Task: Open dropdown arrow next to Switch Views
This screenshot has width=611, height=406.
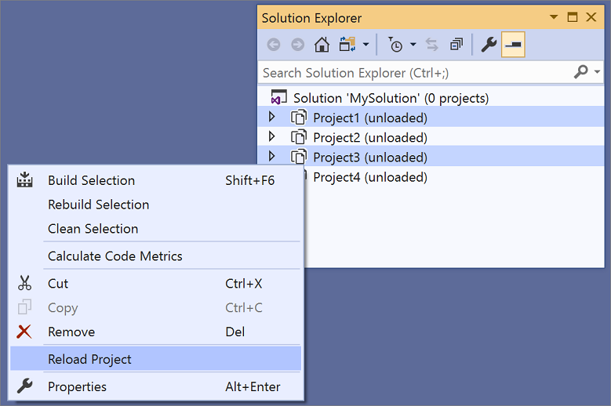Action: click(366, 45)
